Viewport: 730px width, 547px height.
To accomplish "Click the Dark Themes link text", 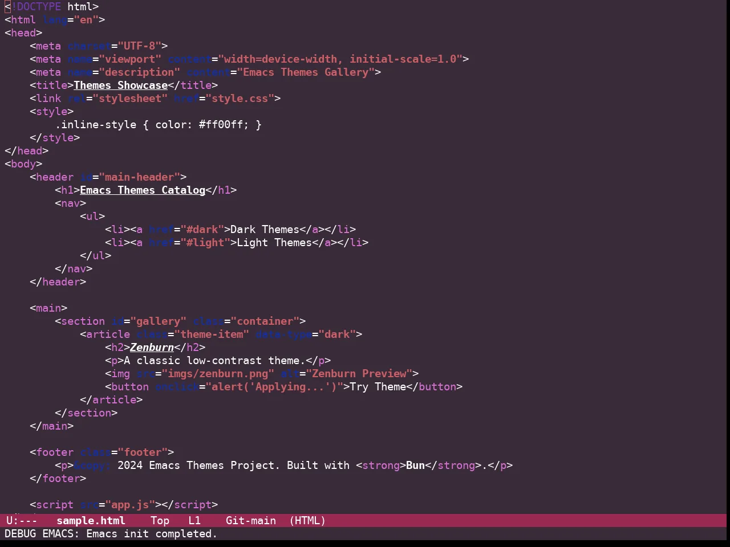I will click(265, 230).
